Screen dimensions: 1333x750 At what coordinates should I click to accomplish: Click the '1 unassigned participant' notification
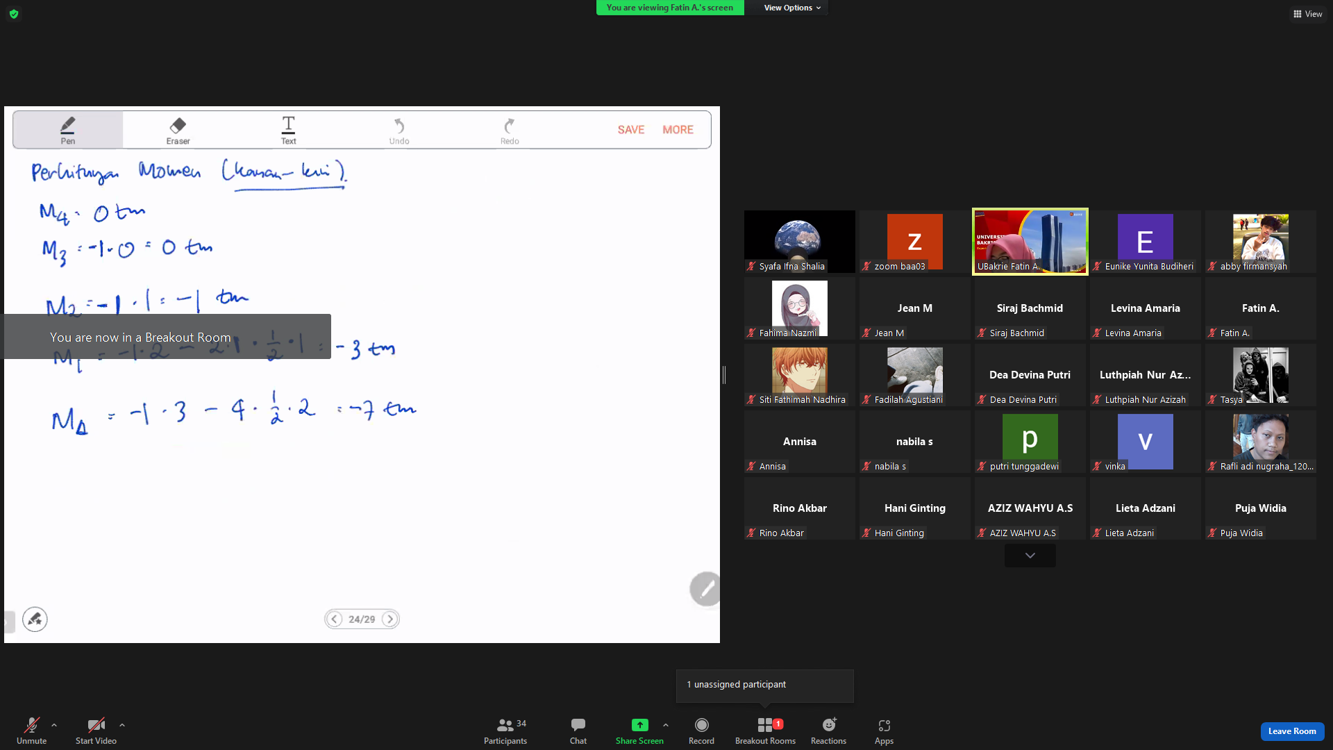tap(765, 685)
